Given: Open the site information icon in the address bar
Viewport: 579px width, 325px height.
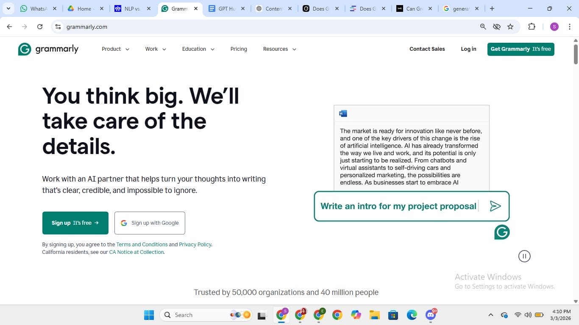Looking at the screenshot, I should point(58,27).
